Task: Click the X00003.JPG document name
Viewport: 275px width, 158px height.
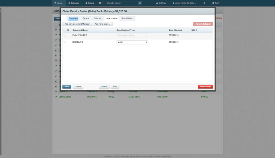Action: click(x=78, y=42)
